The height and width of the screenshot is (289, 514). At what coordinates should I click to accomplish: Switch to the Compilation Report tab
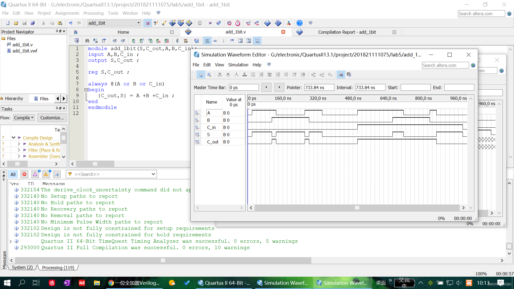coord(347,32)
